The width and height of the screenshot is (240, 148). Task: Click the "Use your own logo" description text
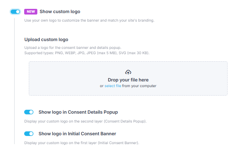click(x=89, y=21)
